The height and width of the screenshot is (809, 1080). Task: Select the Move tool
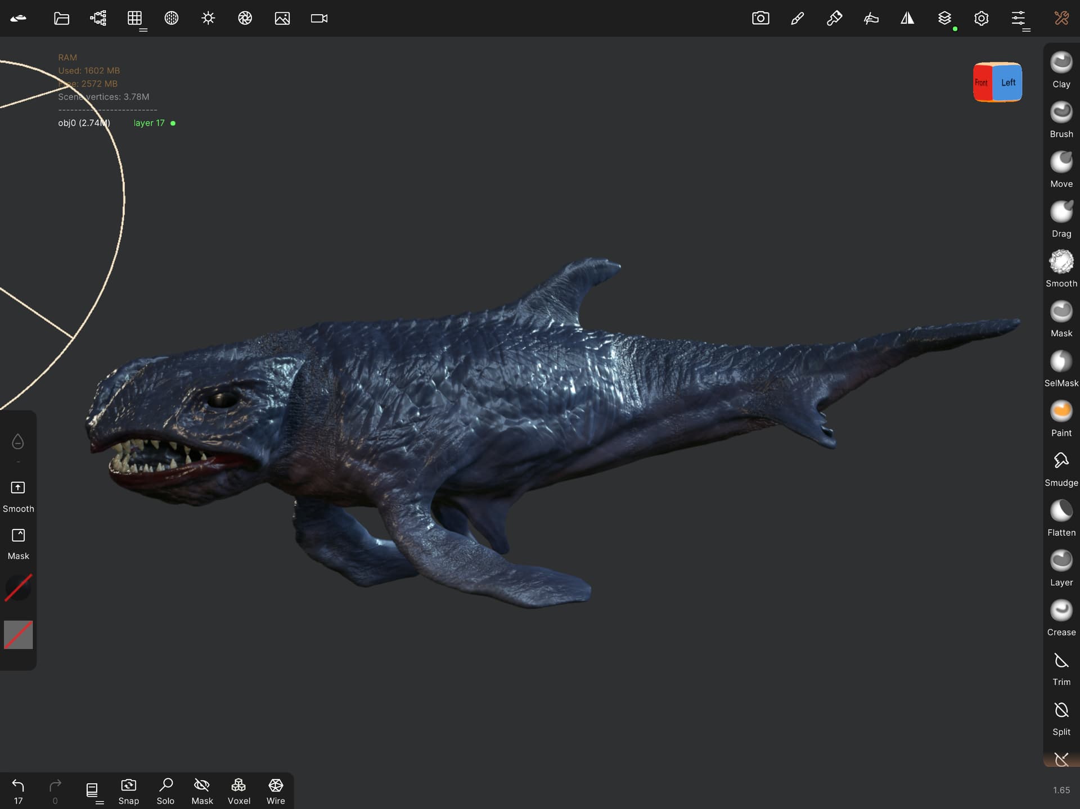click(1061, 169)
